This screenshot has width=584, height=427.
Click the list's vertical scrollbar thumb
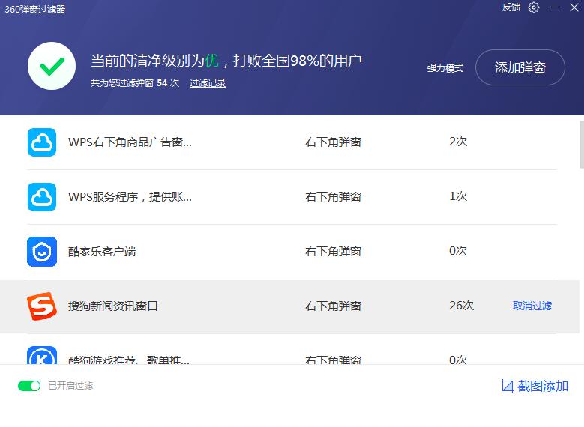pyautogui.click(x=582, y=145)
